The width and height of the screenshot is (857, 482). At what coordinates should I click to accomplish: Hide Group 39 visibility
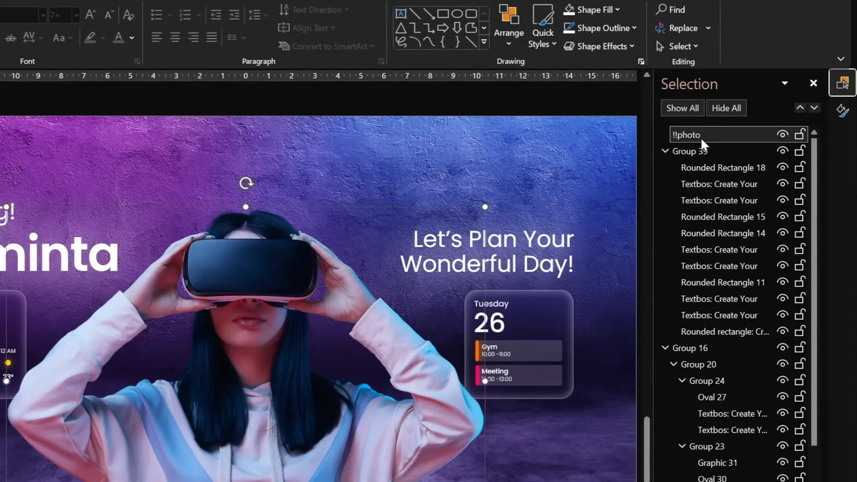782,151
